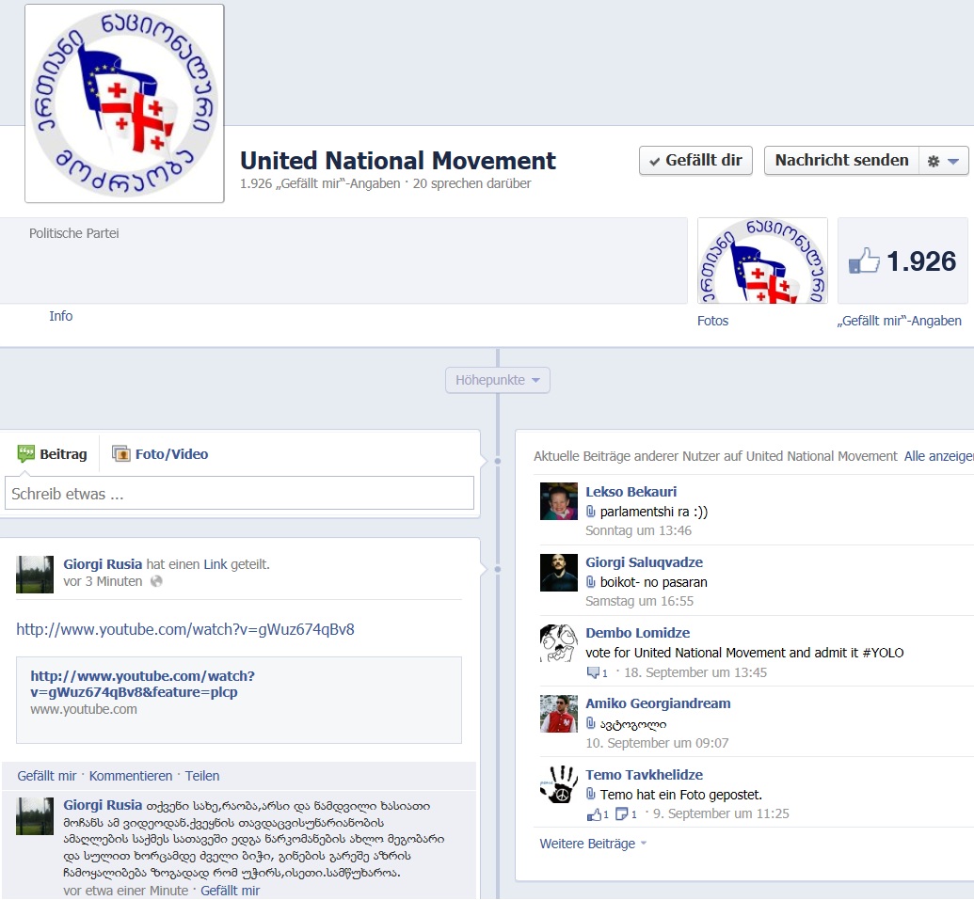Click the globe privacy icon by 'vor 3 Minuten'
The width and height of the screenshot is (974, 900).
tap(156, 581)
